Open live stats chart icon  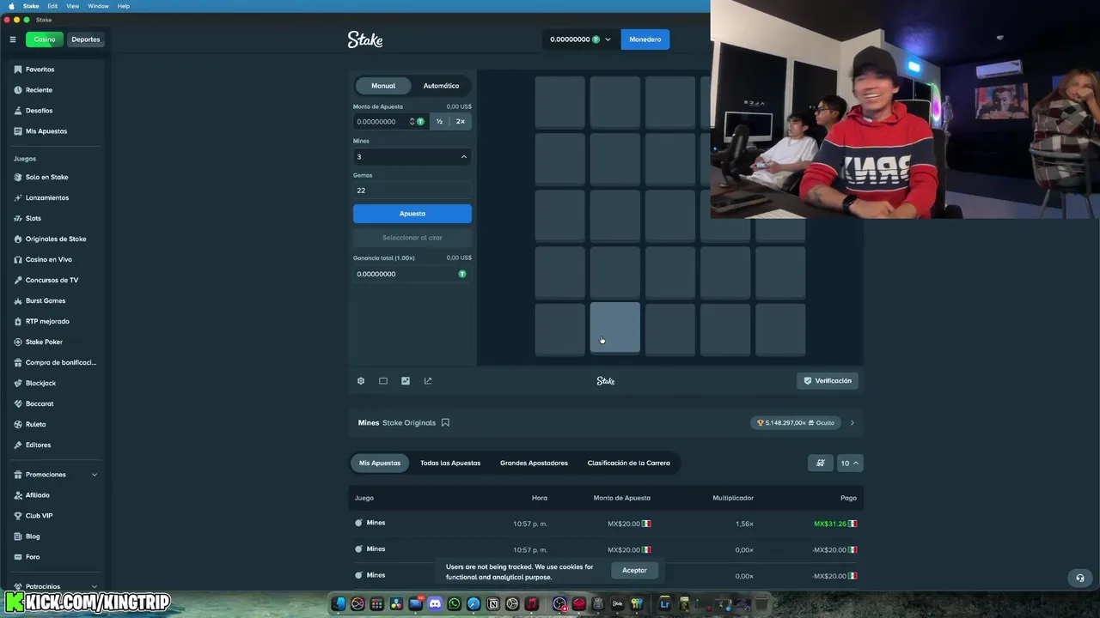pos(406,381)
